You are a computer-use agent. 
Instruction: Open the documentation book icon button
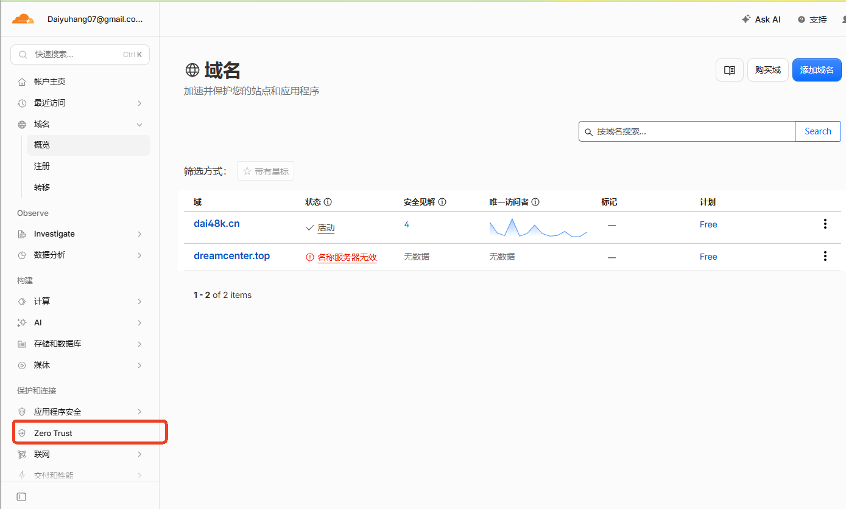pyautogui.click(x=730, y=70)
